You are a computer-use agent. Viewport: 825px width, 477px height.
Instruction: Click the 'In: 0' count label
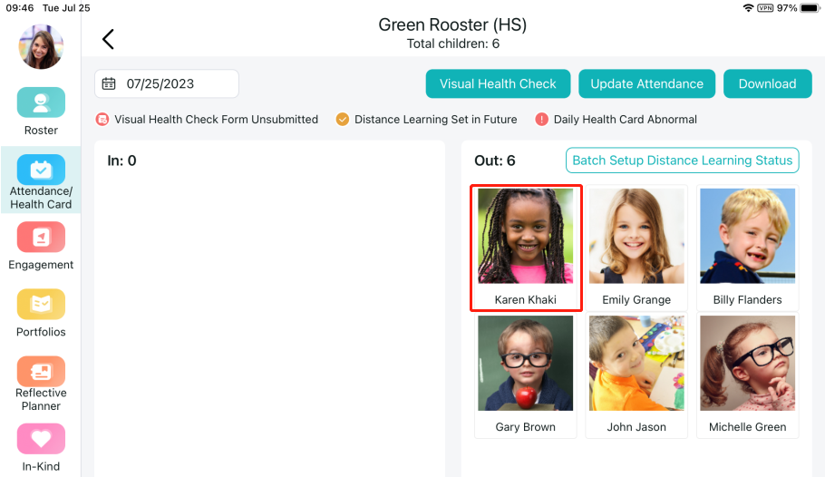click(x=121, y=161)
